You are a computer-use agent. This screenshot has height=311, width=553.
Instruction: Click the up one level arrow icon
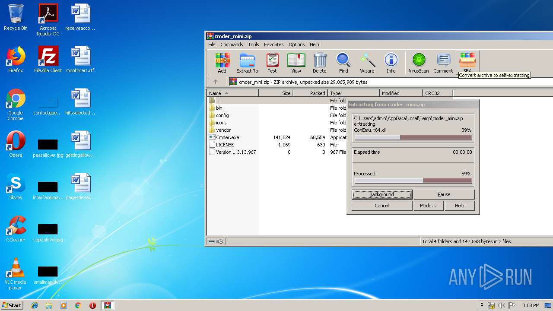(x=216, y=82)
